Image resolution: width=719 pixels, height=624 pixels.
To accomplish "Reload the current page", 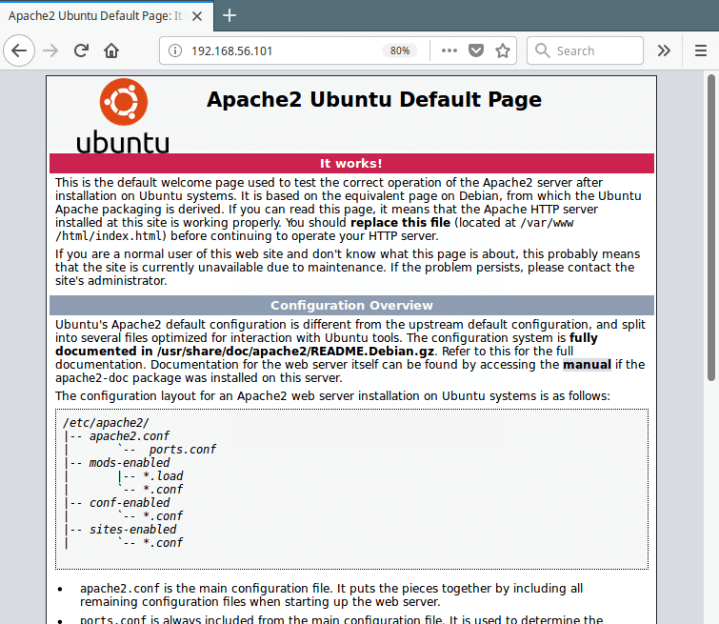I will click(x=82, y=50).
